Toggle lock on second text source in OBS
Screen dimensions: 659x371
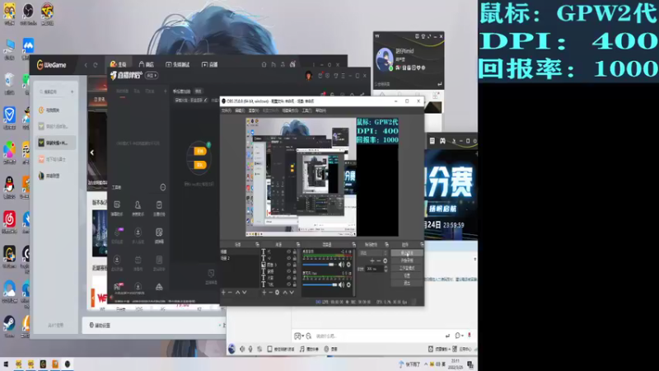coord(295,258)
